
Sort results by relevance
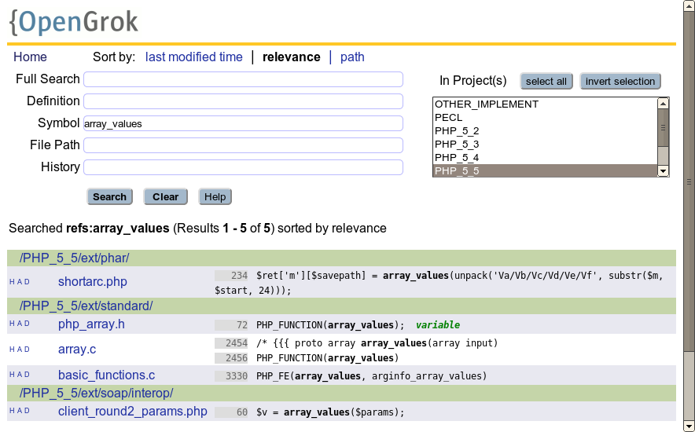(291, 57)
